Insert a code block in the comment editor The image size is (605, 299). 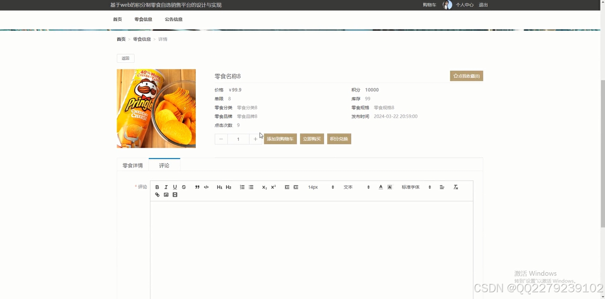point(206,187)
